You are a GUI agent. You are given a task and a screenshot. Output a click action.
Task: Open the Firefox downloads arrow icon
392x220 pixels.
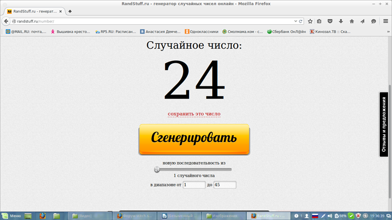[341, 21]
